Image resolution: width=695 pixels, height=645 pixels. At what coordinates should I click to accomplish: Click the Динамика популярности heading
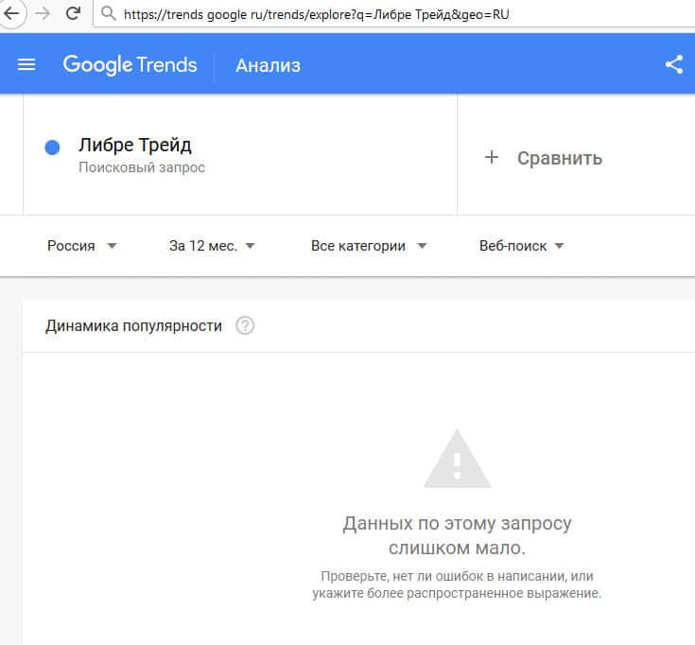[x=133, y=326]
